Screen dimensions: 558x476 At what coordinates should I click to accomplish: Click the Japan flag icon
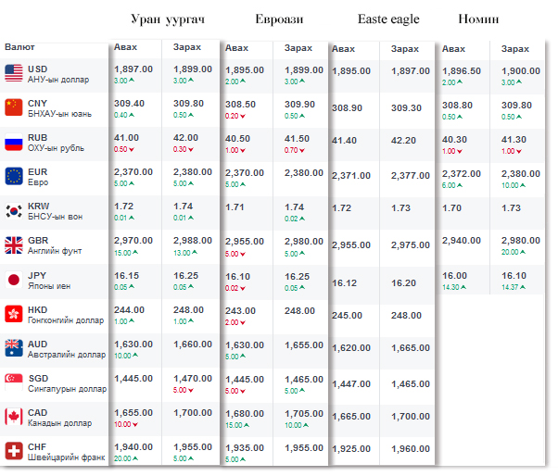pos(13,279)
